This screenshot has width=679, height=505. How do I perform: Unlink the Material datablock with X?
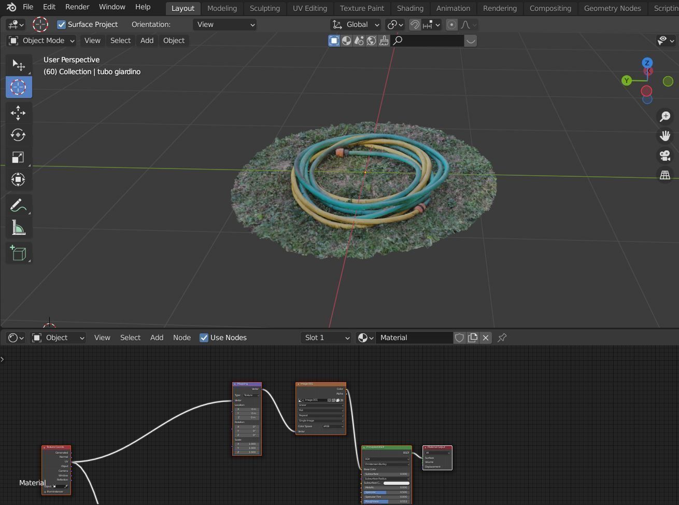tap(486, 338)
